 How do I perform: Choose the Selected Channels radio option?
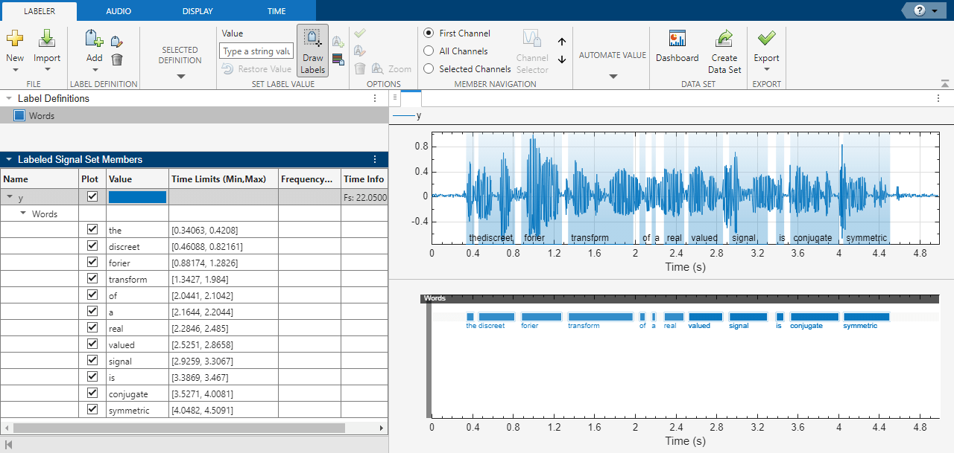pos(429,69)
